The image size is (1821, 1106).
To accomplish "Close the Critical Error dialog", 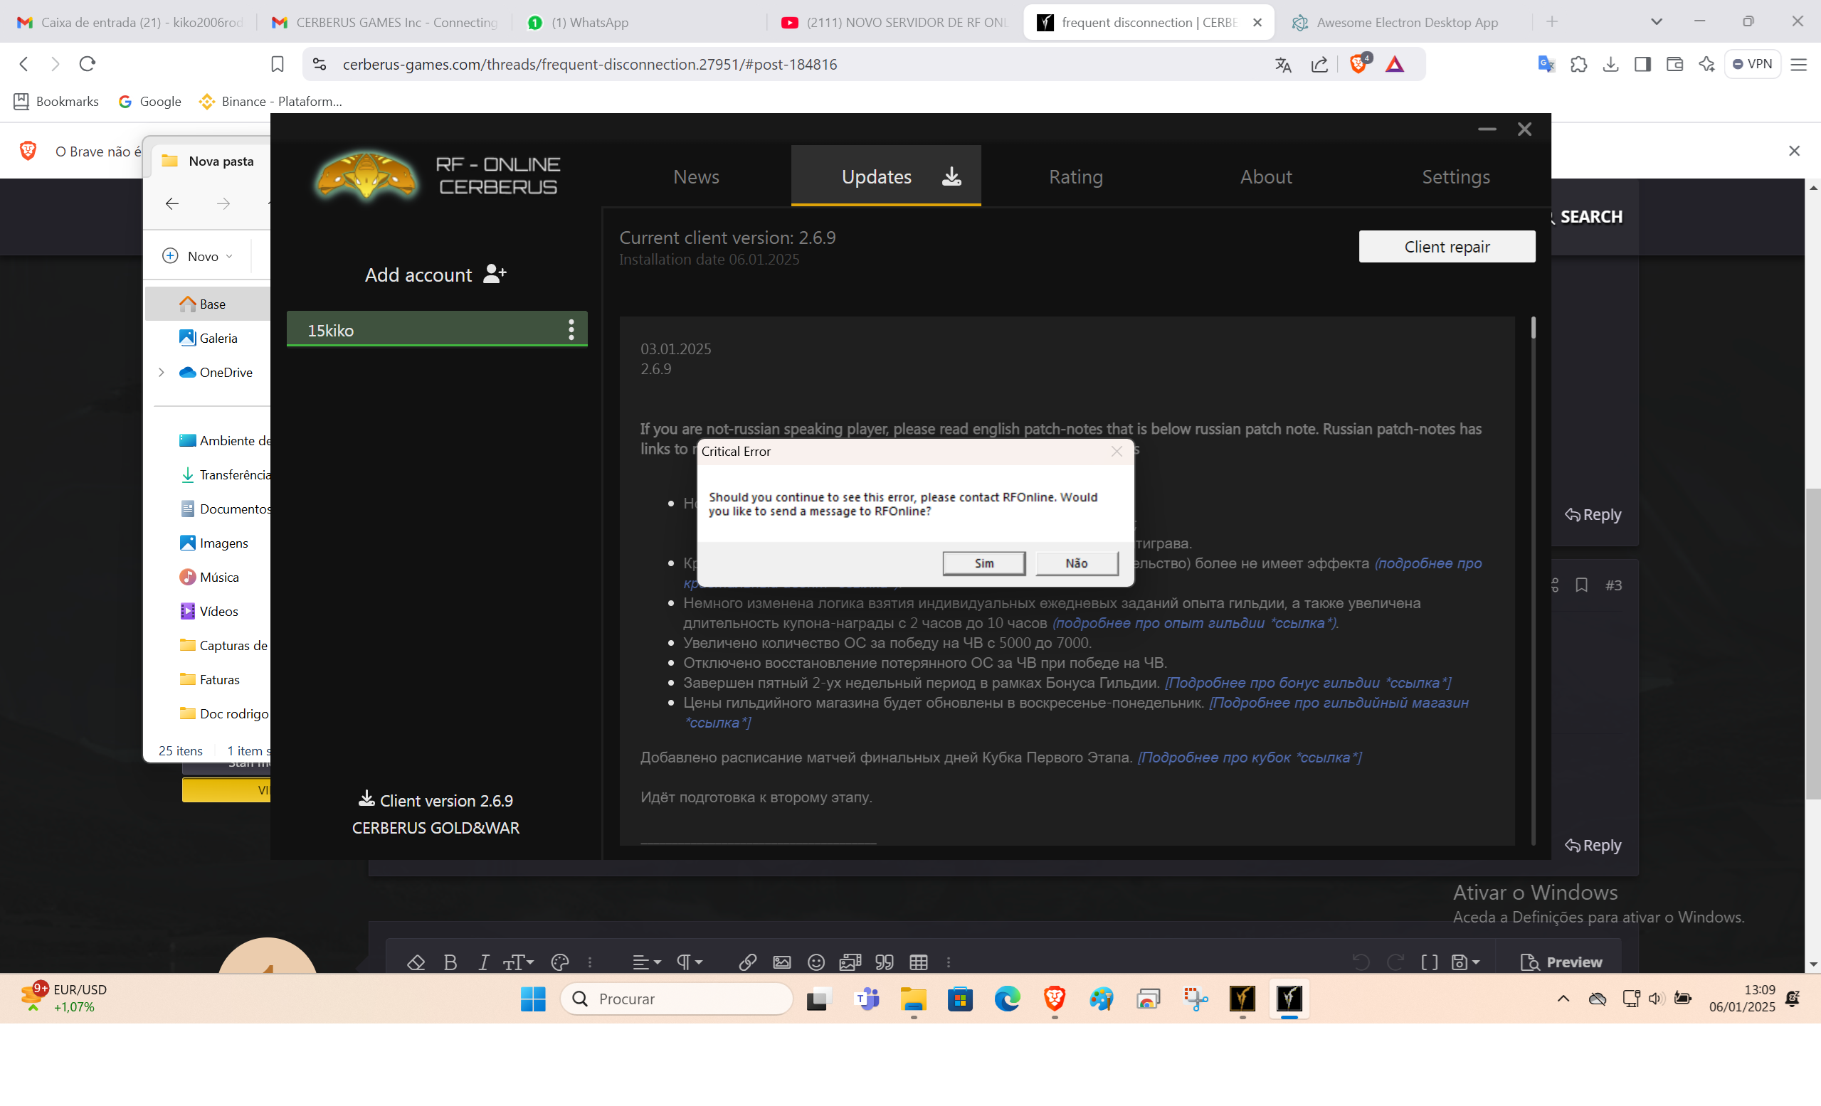I will (x=1116, y=452).
